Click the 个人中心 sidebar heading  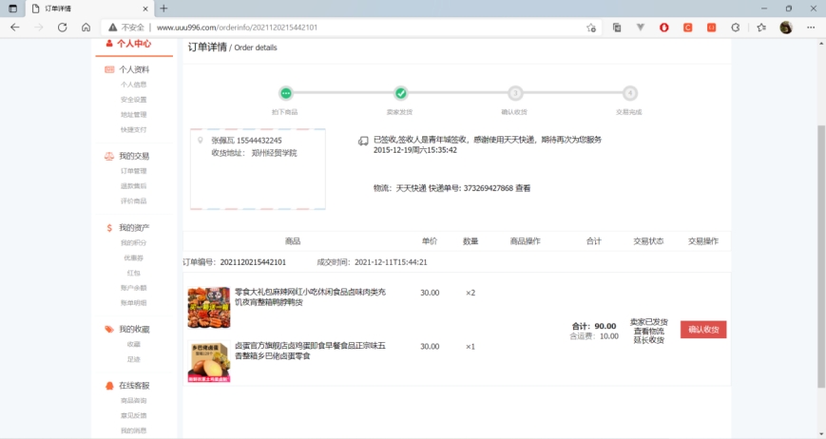pyautogui.click(x=134, y=44)
